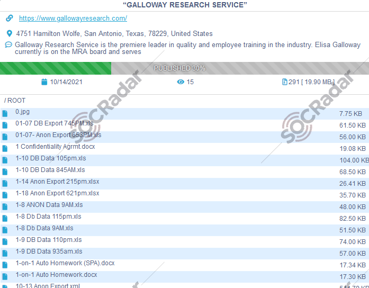Select file name 10-13 Anon Export.xml
The image size is (369, 288).
point(48,286)
